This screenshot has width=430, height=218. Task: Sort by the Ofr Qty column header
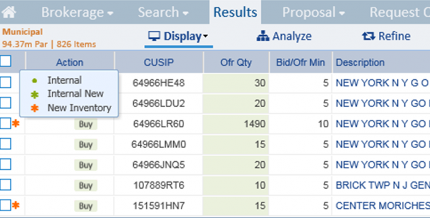click(x=236, y=63)
